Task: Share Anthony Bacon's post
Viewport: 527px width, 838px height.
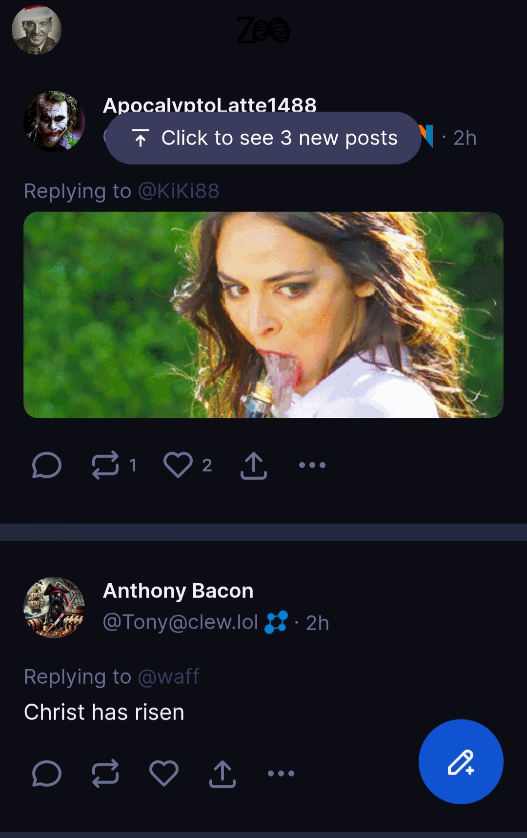Action: tap(222, 774)
